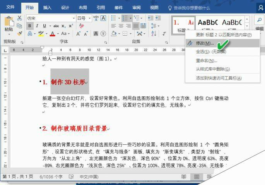265x185 pixels.
Task: Click the Cut scissors icon
Action: 19,18
